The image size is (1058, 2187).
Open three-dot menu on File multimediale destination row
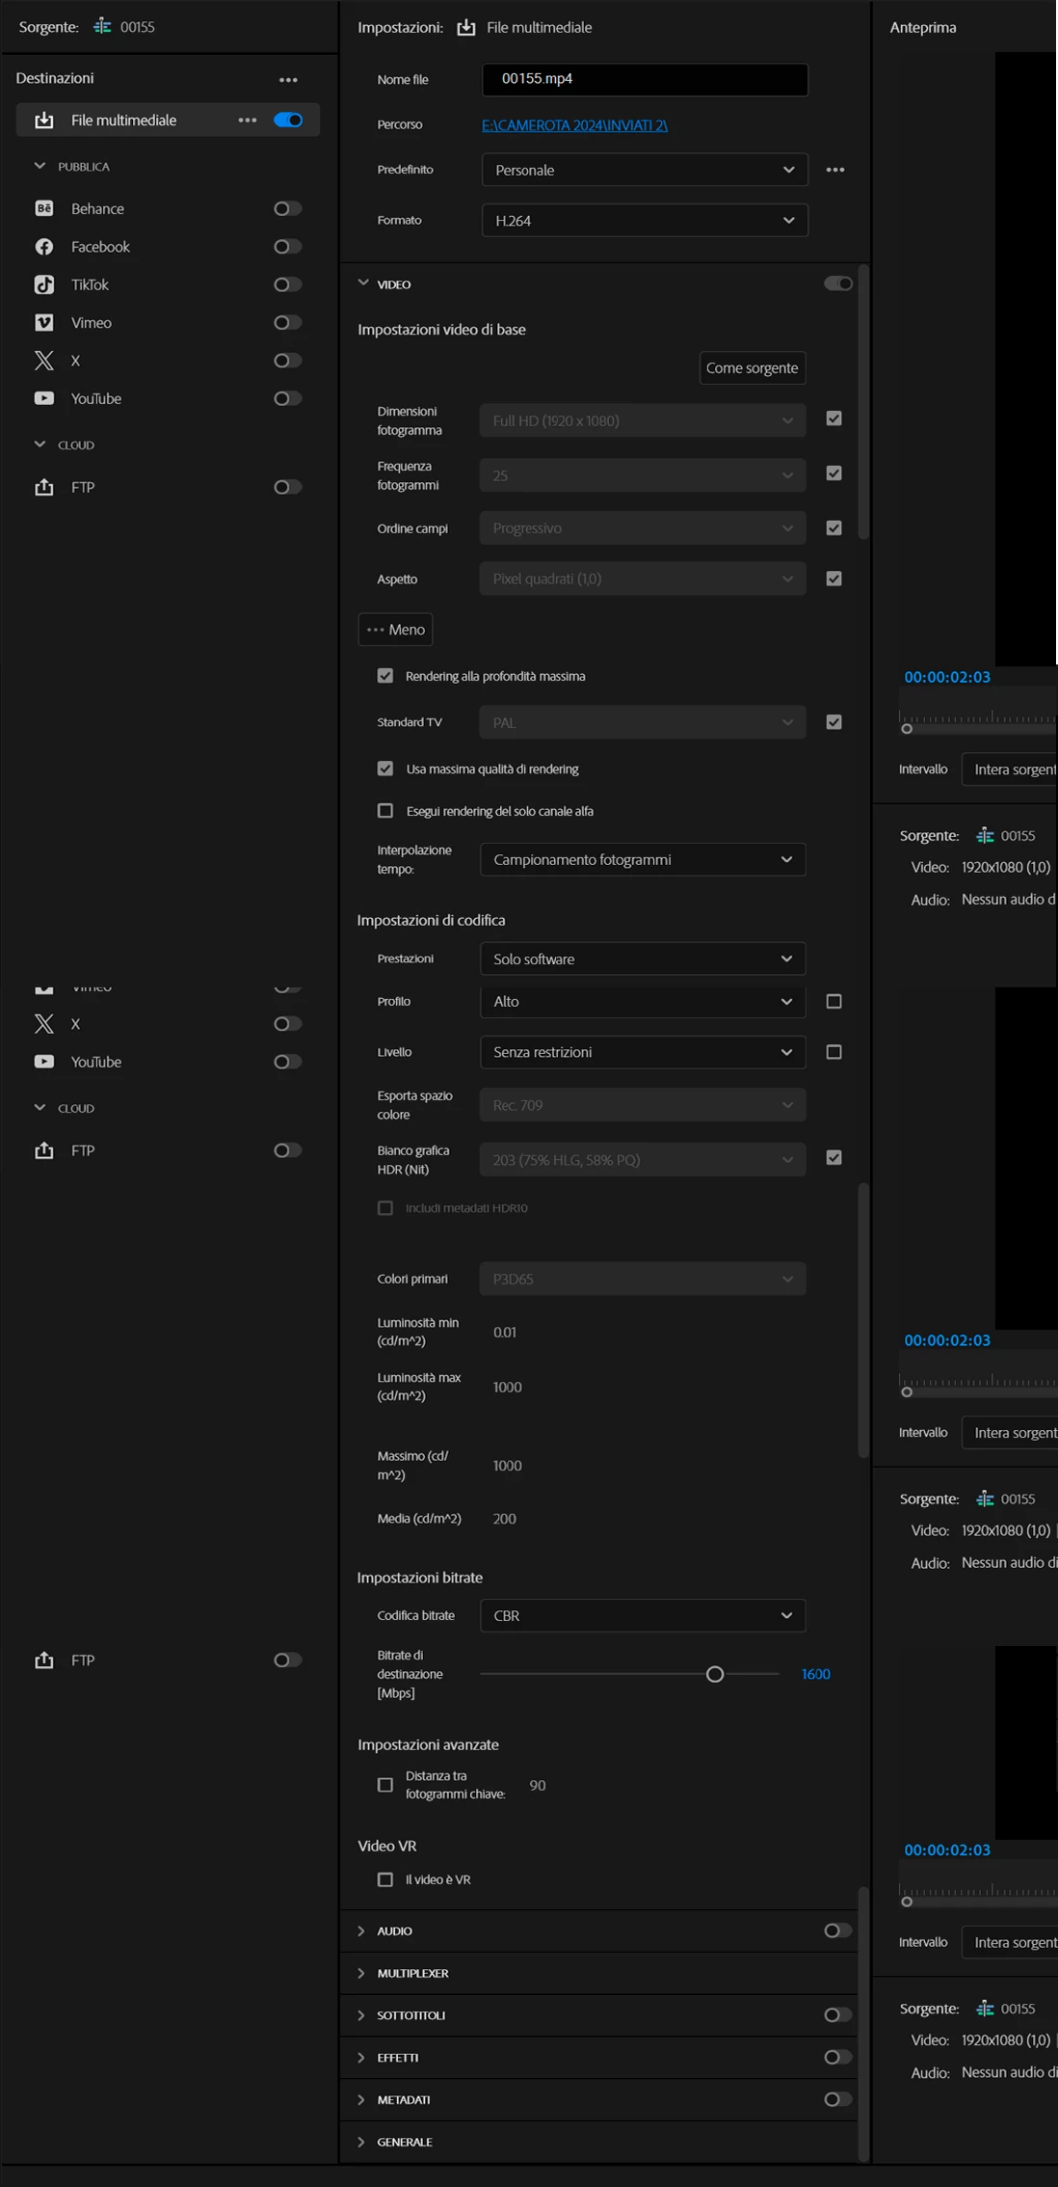pos(248,121)
